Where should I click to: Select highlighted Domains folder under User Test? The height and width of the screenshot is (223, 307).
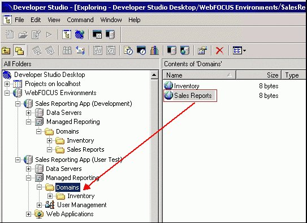pyautogui.click(x=67, y=187)
